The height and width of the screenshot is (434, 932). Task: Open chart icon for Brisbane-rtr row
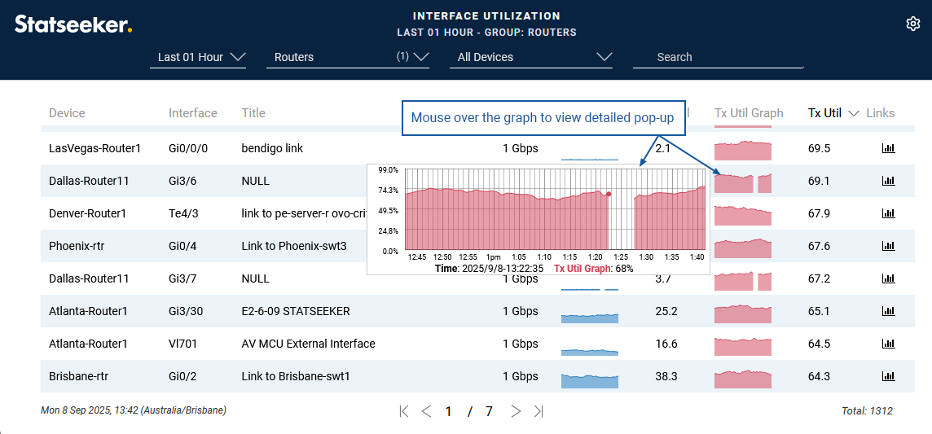(888, 376)
